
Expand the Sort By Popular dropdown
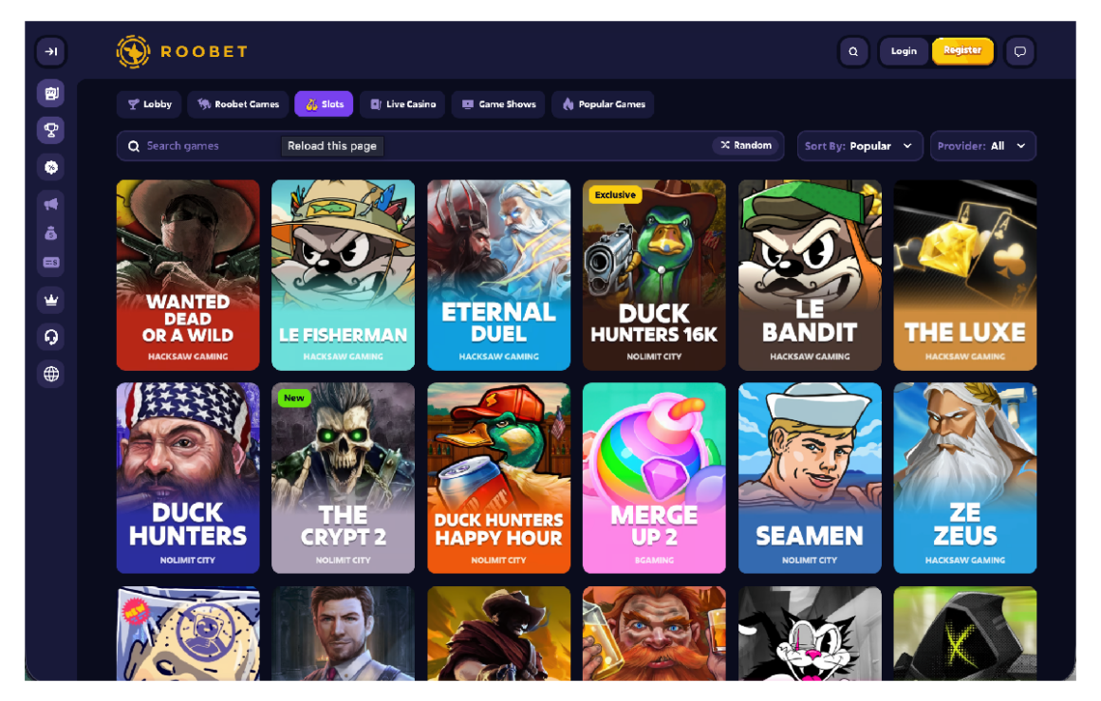(x=860, y=146)
